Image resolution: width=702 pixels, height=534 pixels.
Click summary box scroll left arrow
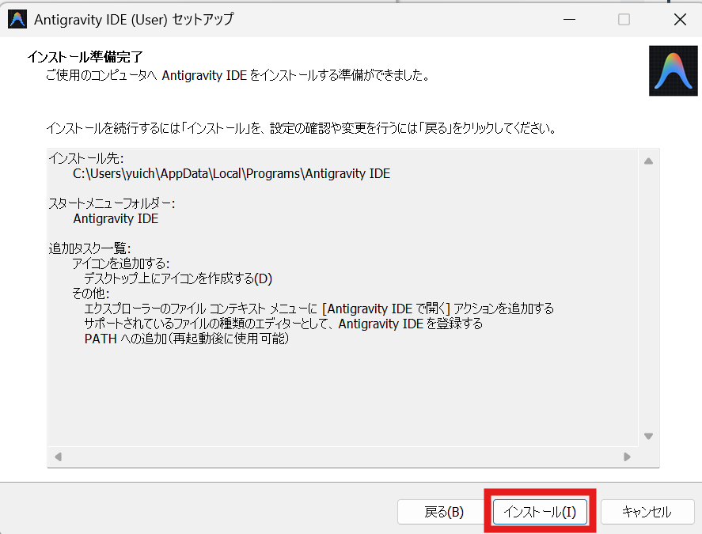pyautogui.click(x=58, y=456)
